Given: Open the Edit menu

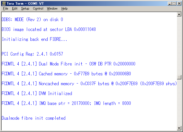Looking at the screenshot, I should coord(15,8).
